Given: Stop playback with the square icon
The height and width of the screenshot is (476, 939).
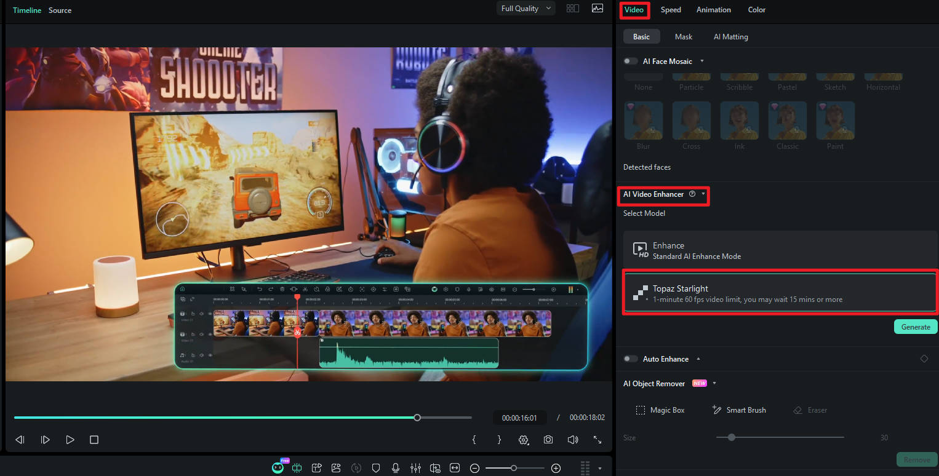Looking at the screenshot, I should (x=94, y=440).
